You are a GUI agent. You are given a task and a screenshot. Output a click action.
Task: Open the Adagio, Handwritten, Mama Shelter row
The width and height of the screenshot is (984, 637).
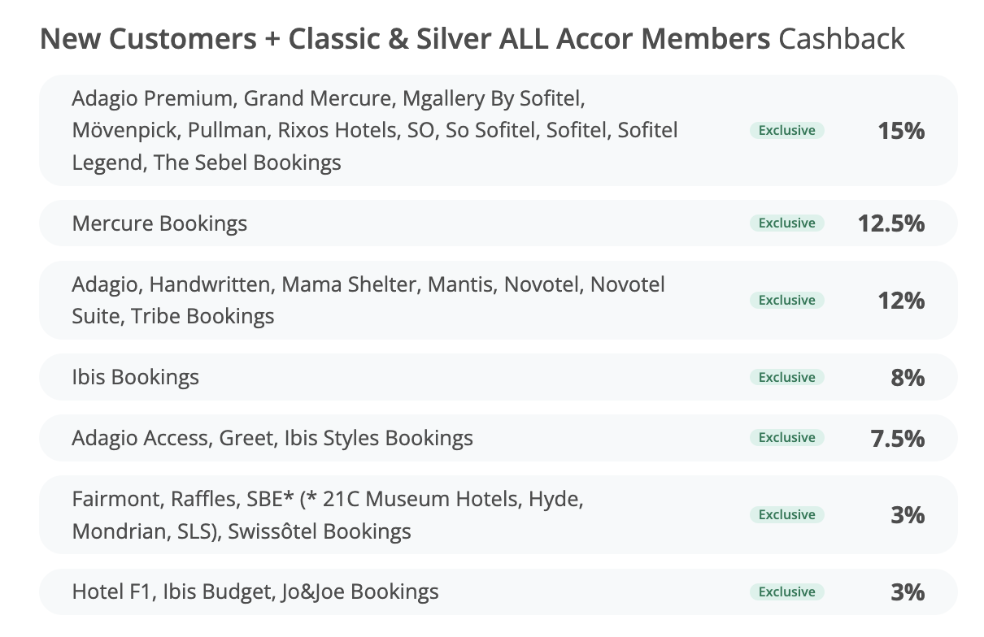[x=368, y=300]
